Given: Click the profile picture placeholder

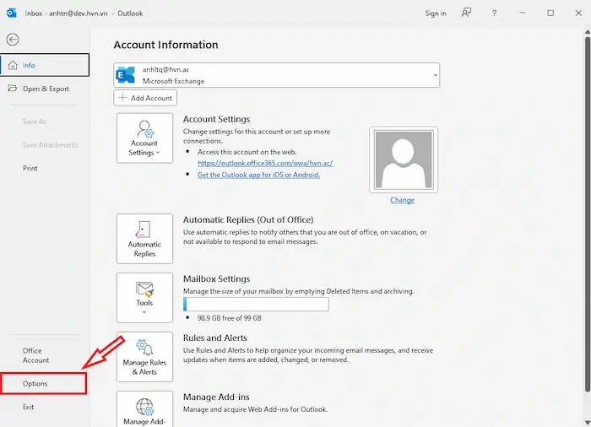Looking at the screenshot, I should click(404, 159).
